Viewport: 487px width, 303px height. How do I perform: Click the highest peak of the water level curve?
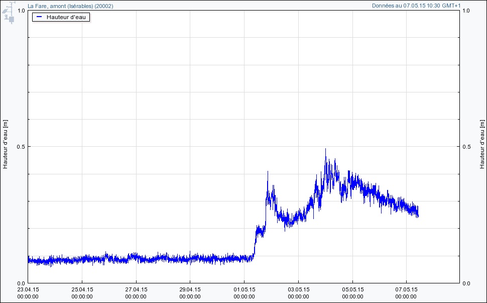[325, 149]
